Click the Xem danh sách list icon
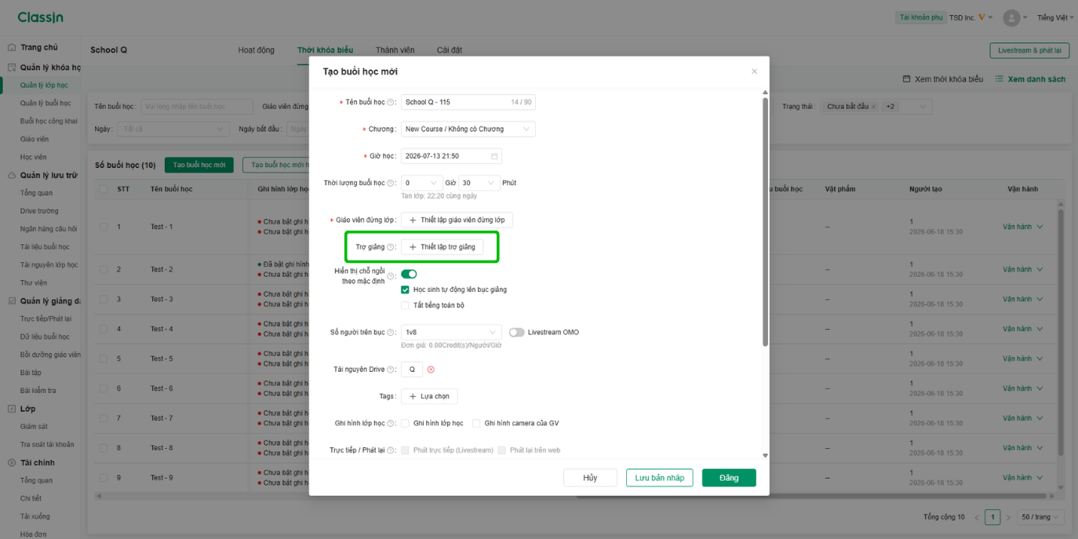 tap(1000, 79)
